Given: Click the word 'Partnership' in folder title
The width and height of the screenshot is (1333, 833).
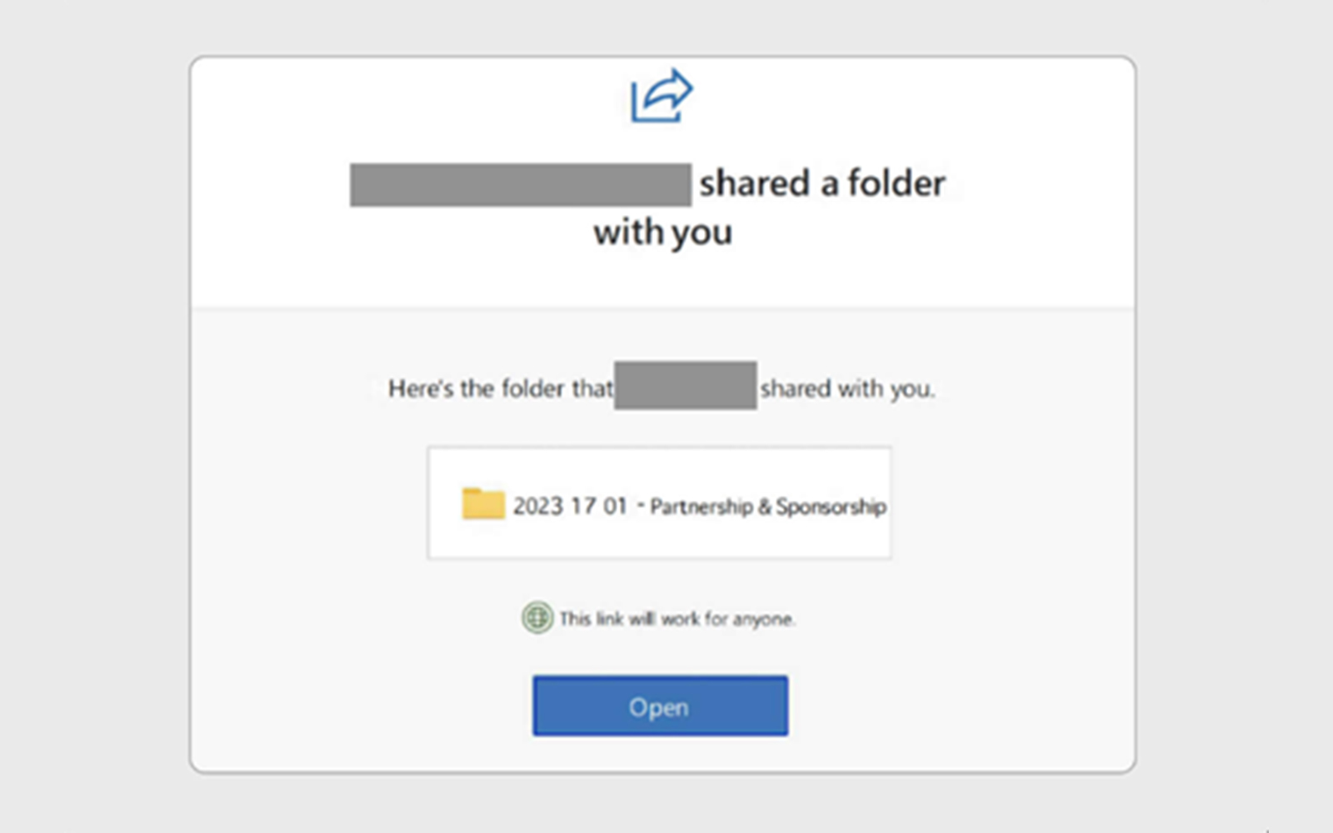Looking at the screenshot, I should pos(701,506).
